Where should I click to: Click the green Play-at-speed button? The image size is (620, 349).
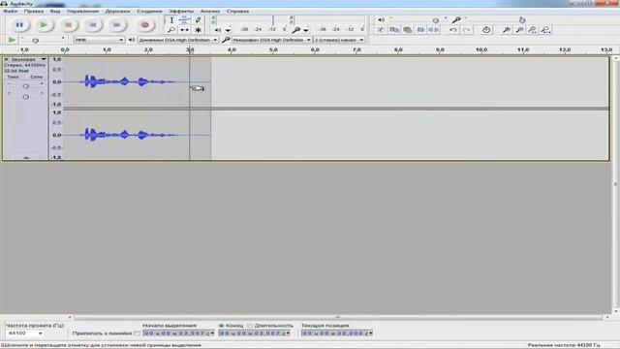click(12, 40)
